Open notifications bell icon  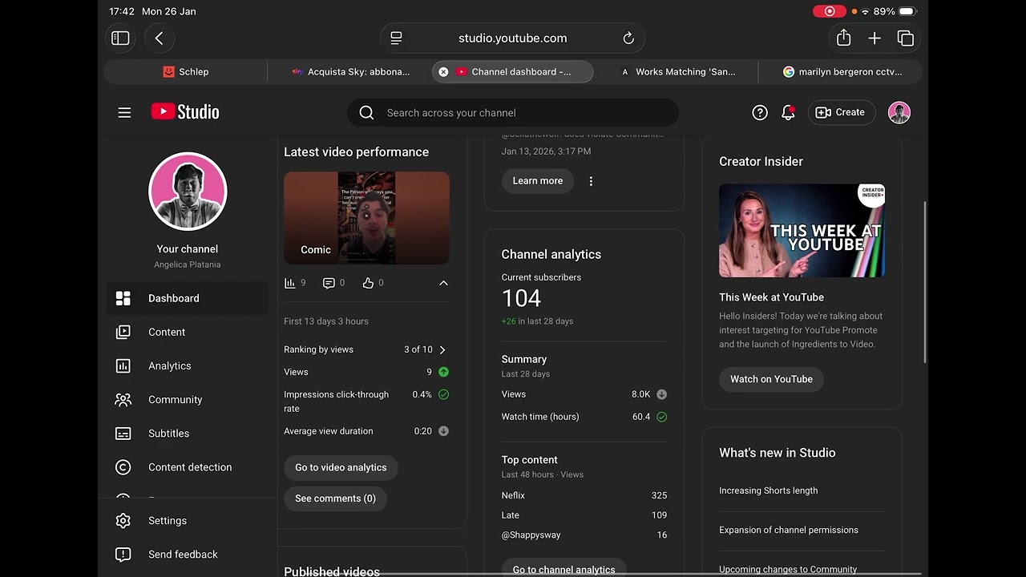788,113
